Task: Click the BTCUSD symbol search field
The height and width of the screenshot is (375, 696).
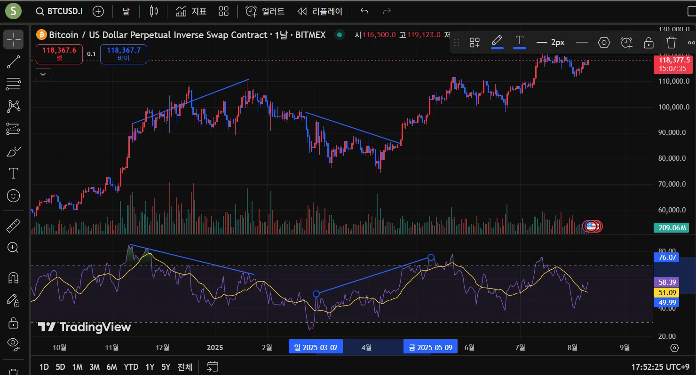Action: point(59,11)
